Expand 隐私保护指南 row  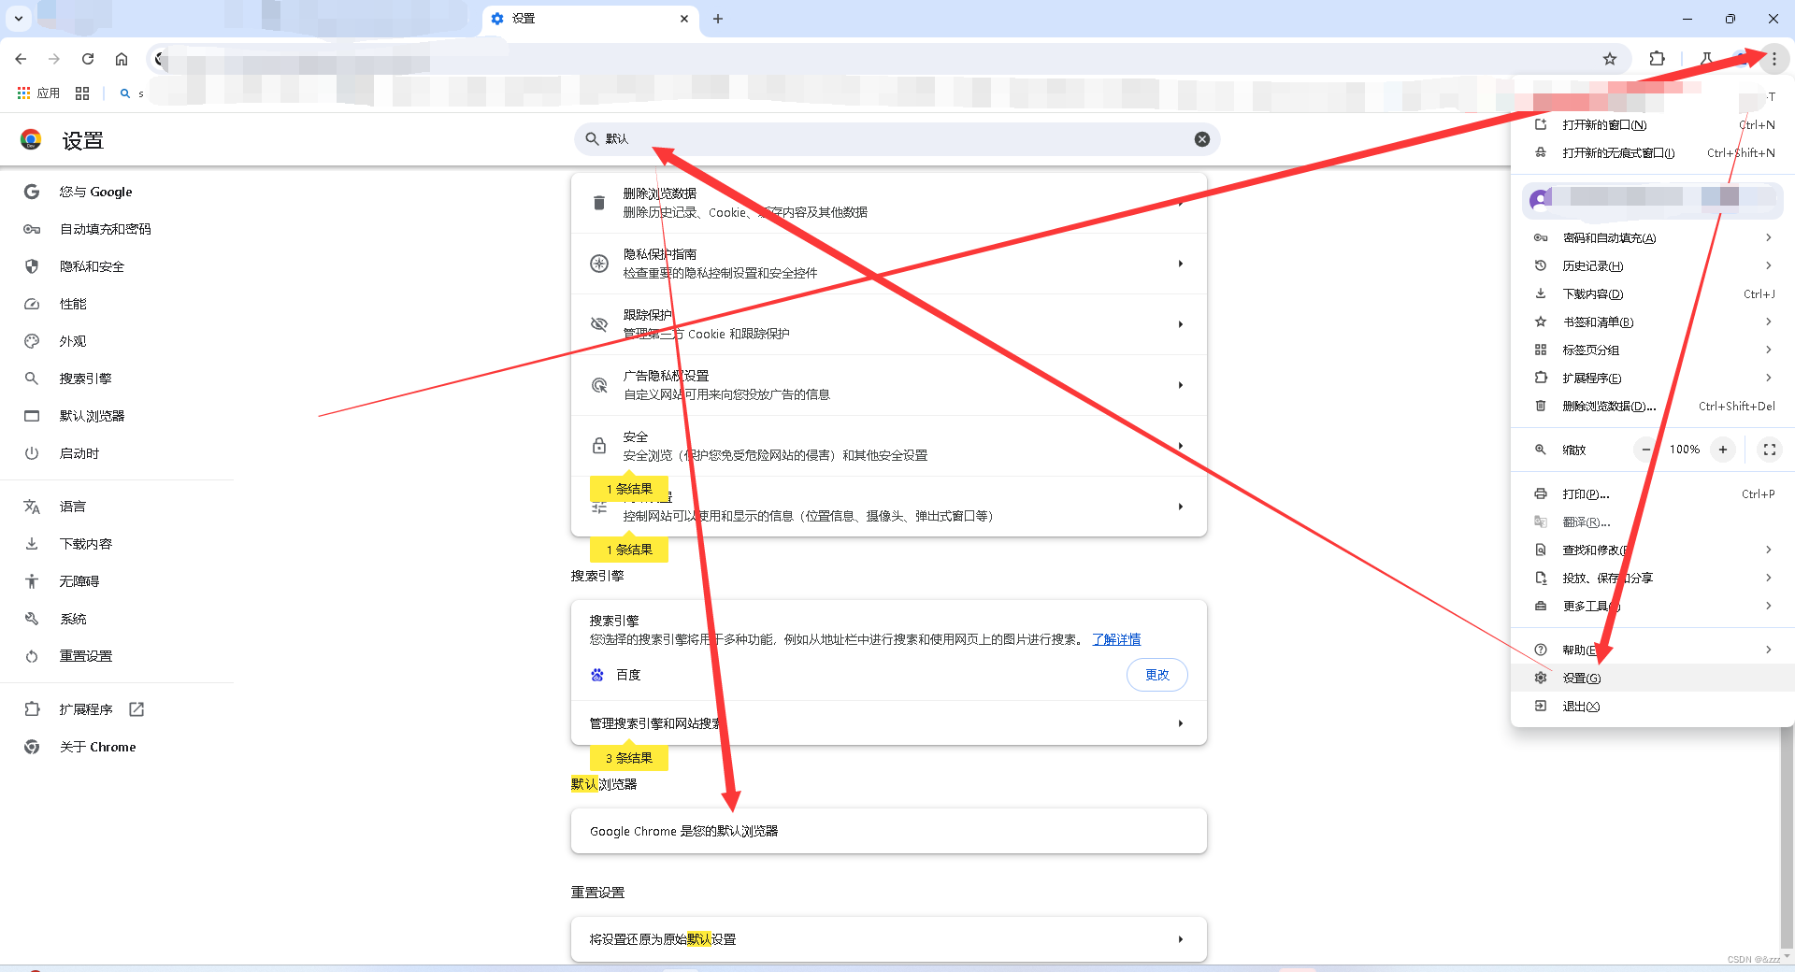888,264
